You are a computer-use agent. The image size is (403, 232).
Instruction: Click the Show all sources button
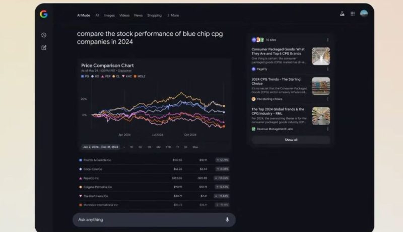[291, 140]
